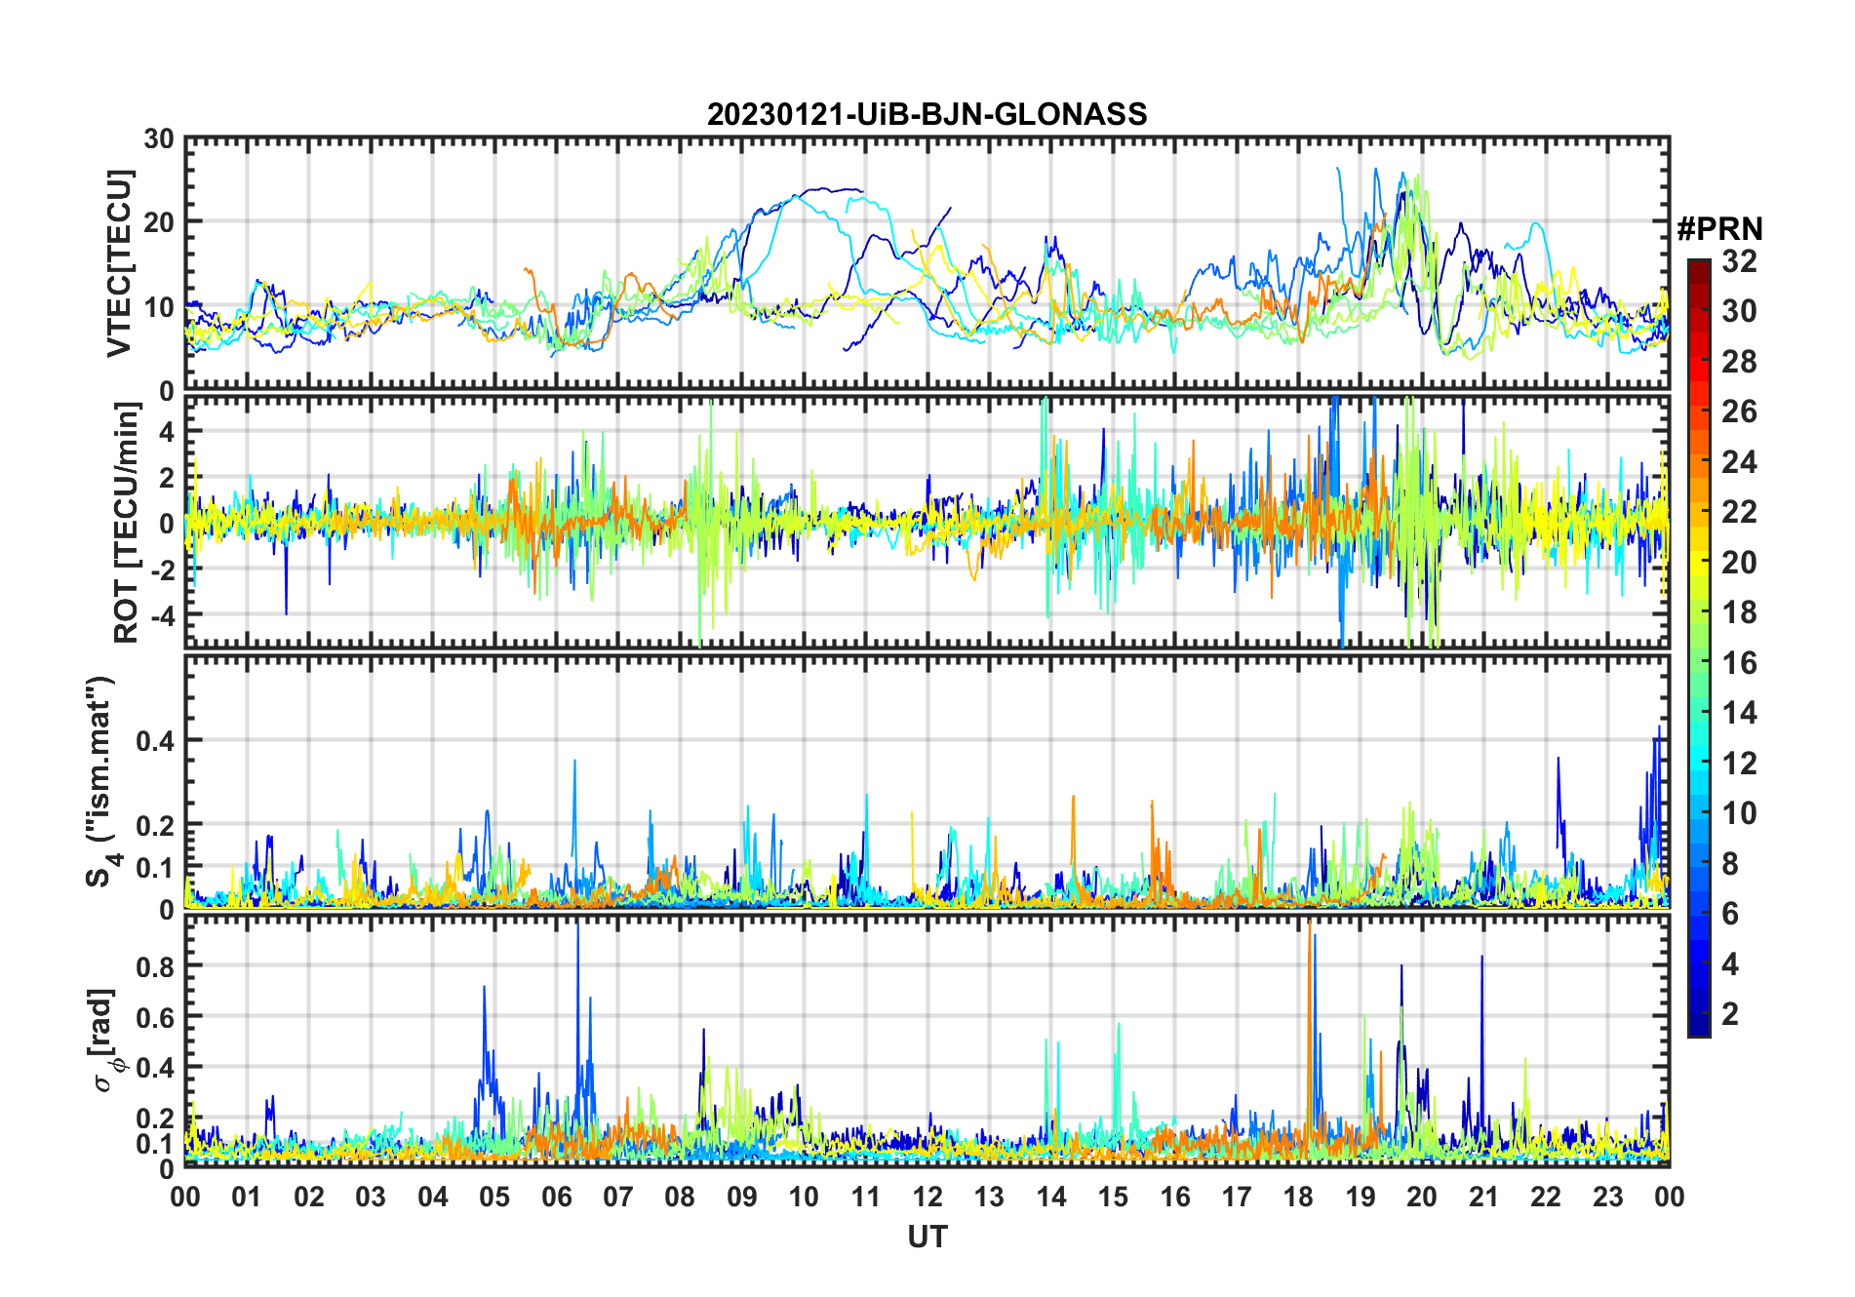Click the x-axis tick label 23
The image size is (1855, 1297).
[x=1607, y=1197]
